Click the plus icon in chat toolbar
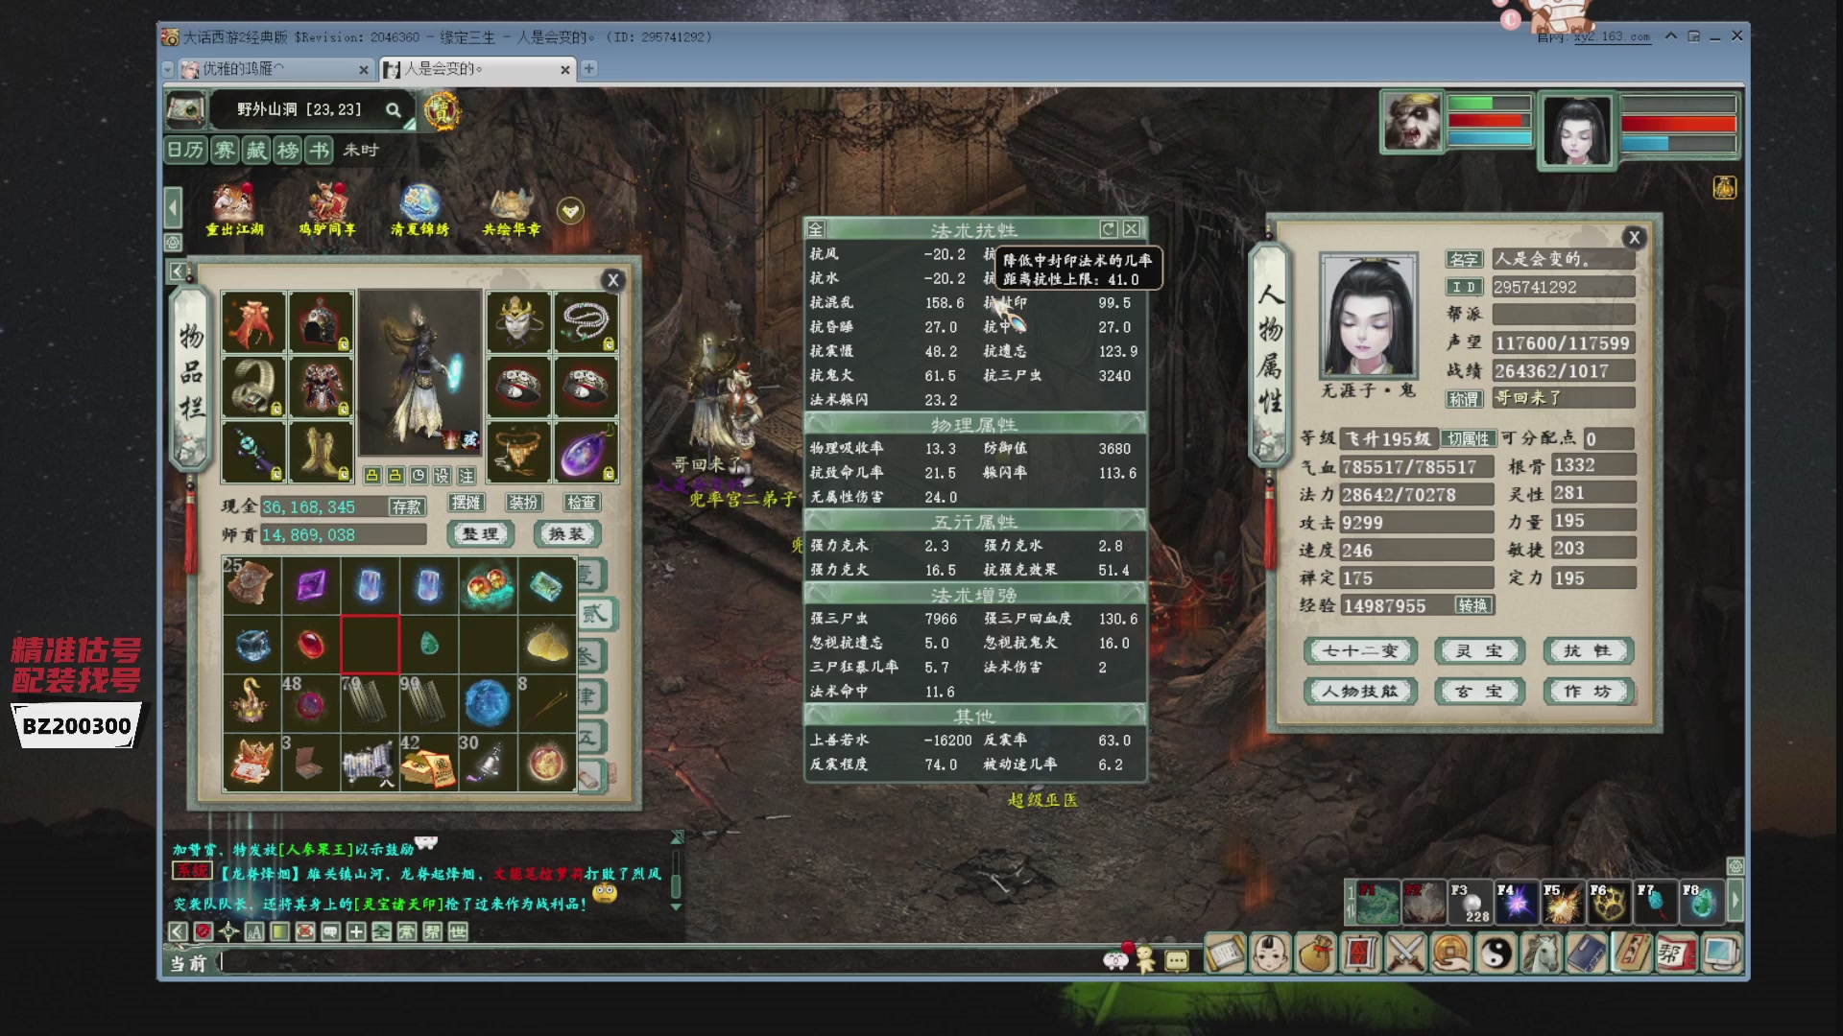Screen dimensions: 1843x1036 pos(356,931)
